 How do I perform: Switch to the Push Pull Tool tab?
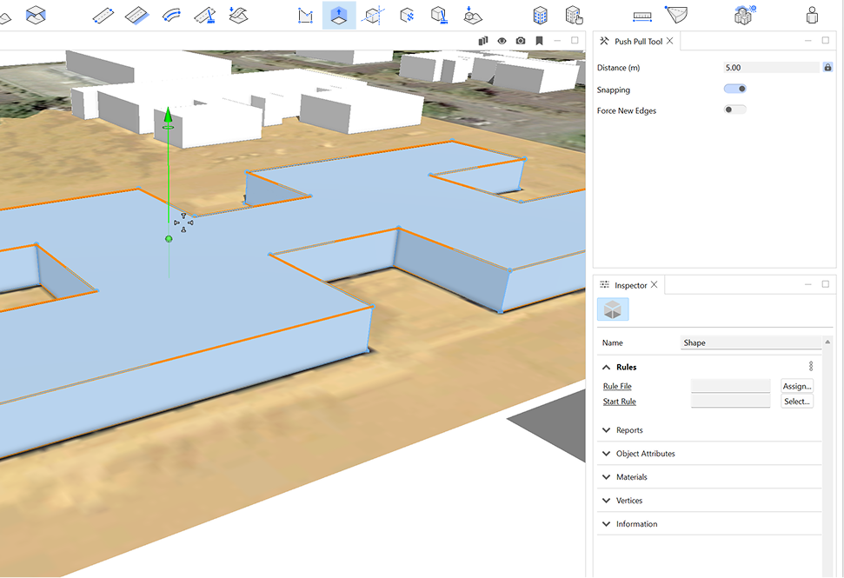click(637, 42)
